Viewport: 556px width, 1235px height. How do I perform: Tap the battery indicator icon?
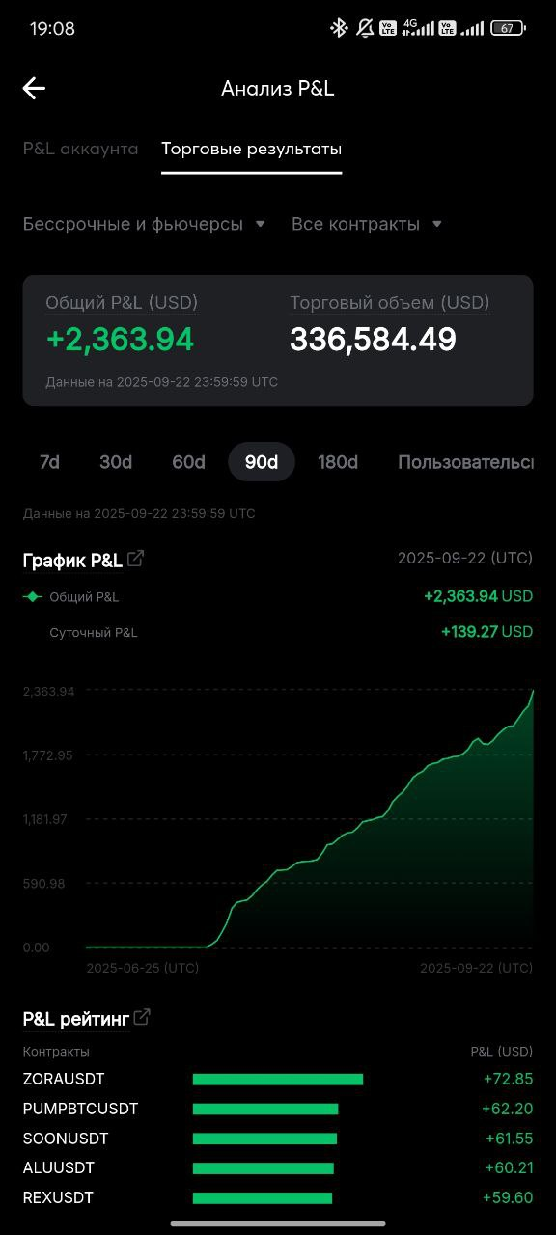coord(508,28)
